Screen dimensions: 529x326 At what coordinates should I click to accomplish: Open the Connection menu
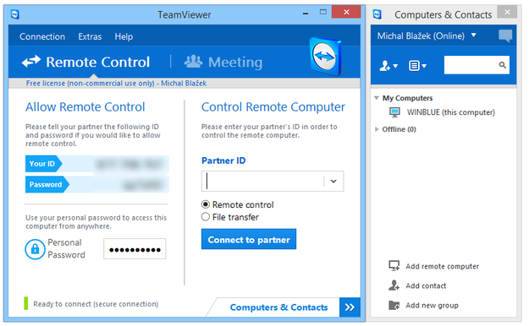(42, 36)
